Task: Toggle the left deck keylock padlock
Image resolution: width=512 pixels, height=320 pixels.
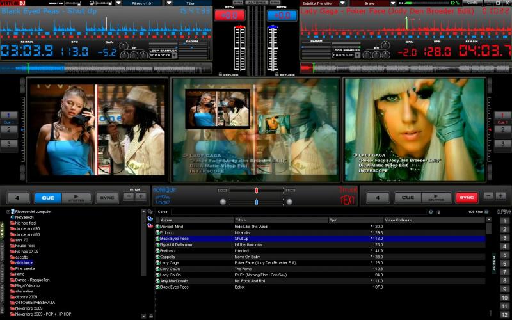Action: 220,74
